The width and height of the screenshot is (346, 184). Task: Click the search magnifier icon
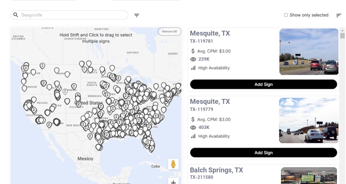[x=16, y=15]
